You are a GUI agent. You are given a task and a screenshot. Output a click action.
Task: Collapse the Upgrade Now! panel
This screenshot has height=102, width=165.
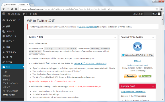coord(153,86)
